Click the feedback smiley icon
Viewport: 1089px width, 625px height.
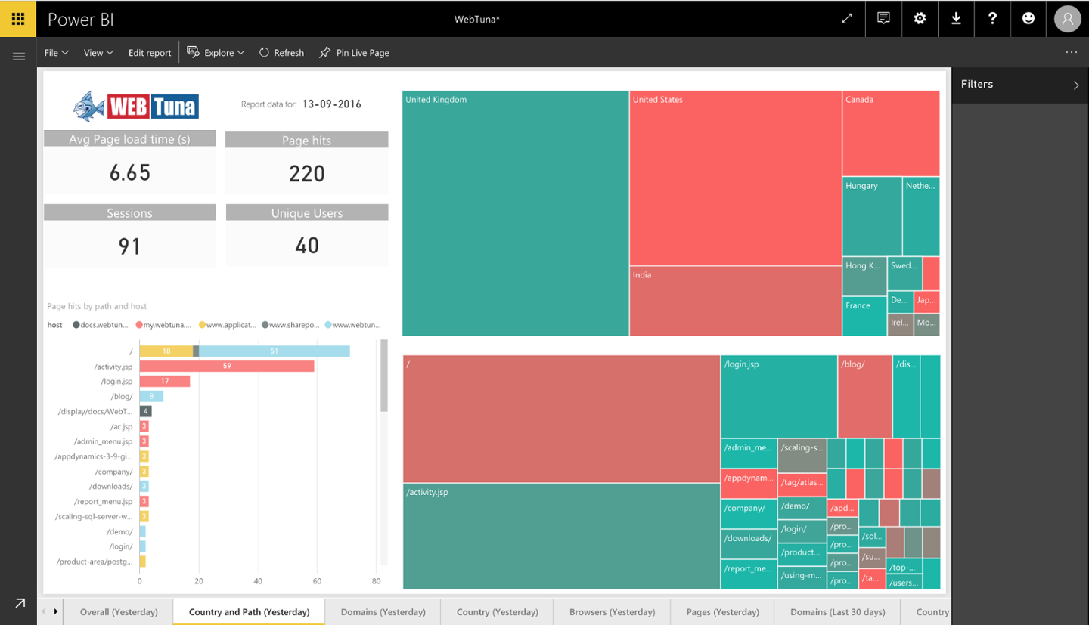pos(1028,19)
